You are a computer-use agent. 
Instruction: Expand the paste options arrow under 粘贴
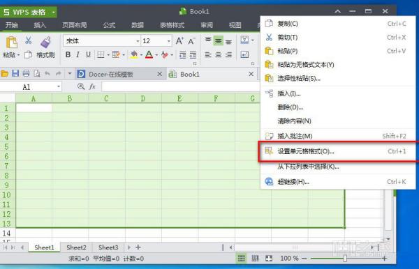(19, 55)
